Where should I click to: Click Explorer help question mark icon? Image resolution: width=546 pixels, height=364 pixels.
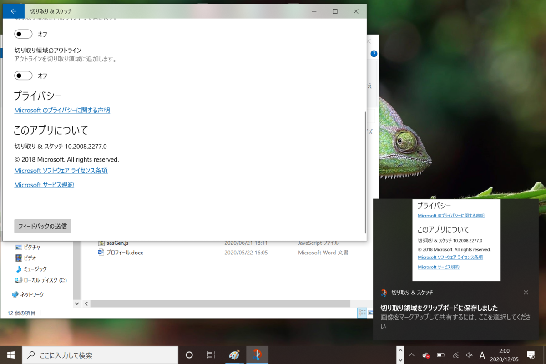click(374, 54)
